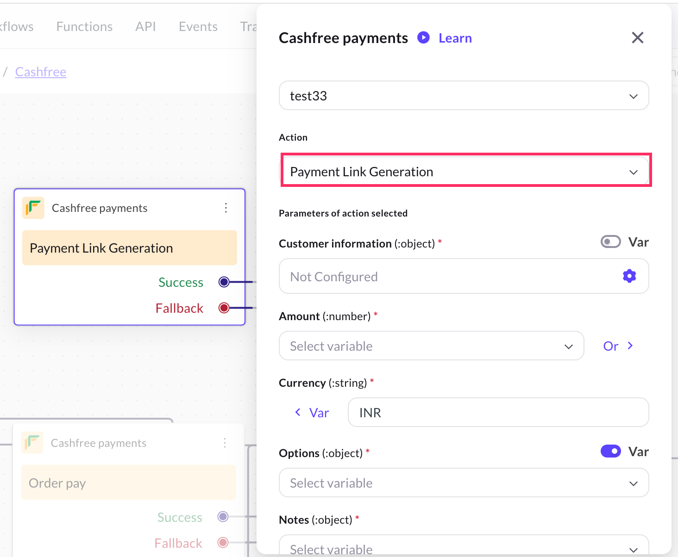Switch to the Functions tab
Image resolution: width=678 pixels, height=557 pixels.
pos(84,27)
